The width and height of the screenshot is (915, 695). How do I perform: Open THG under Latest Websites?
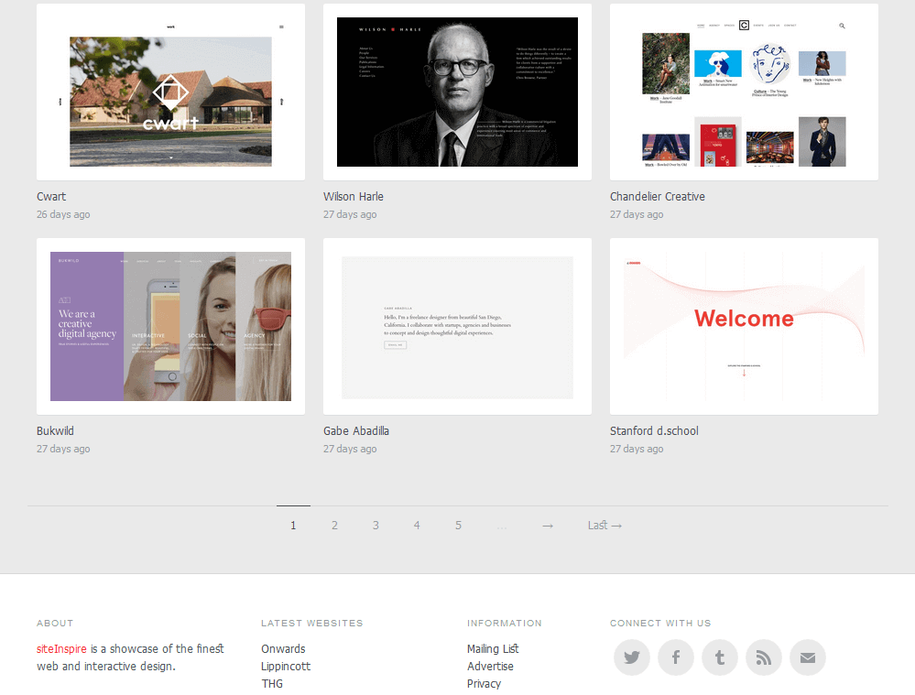pos(272,683)
